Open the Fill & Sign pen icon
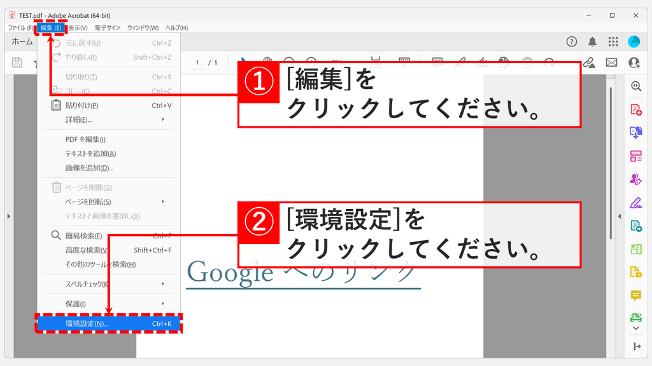The height and width of the screenshot is (366, 652). 636,203
